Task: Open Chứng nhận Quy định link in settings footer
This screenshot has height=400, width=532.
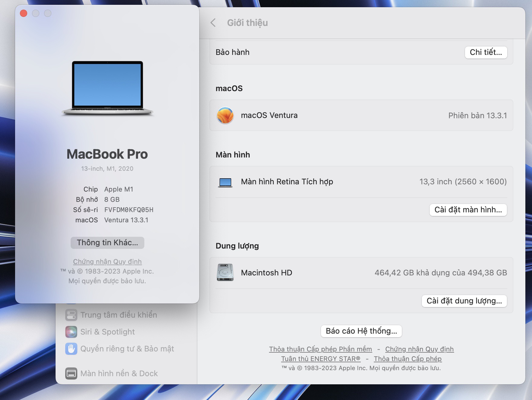Action: 419,349
